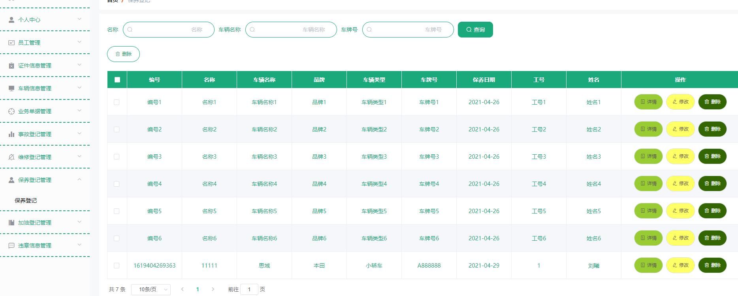Expand the 证件信息管理 menu chevron
Image resolution: width=738 pixels, height=296 pixels.
coord(79,65)
